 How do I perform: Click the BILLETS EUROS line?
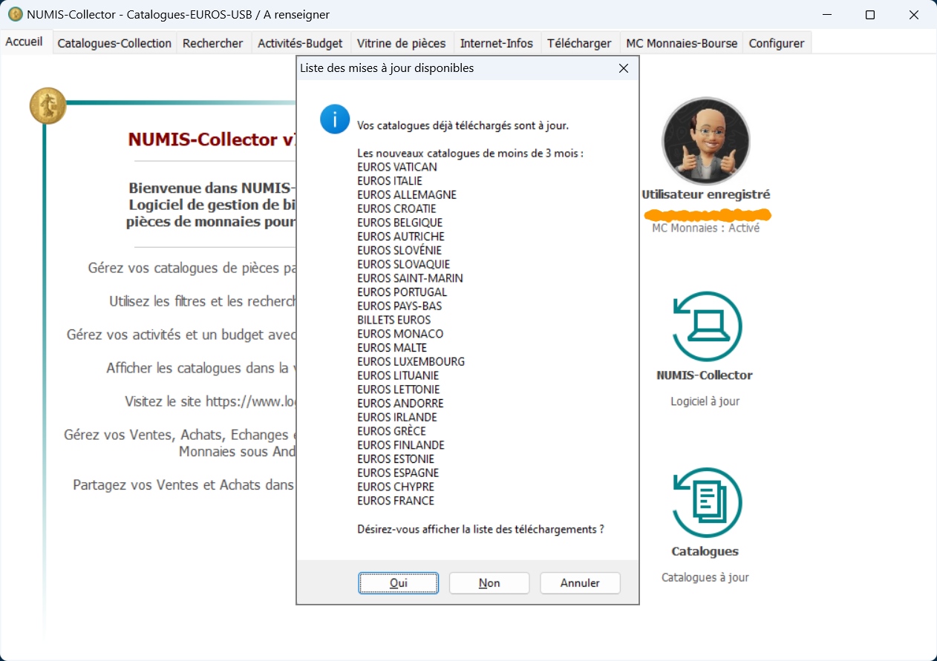tap(394, 320)
